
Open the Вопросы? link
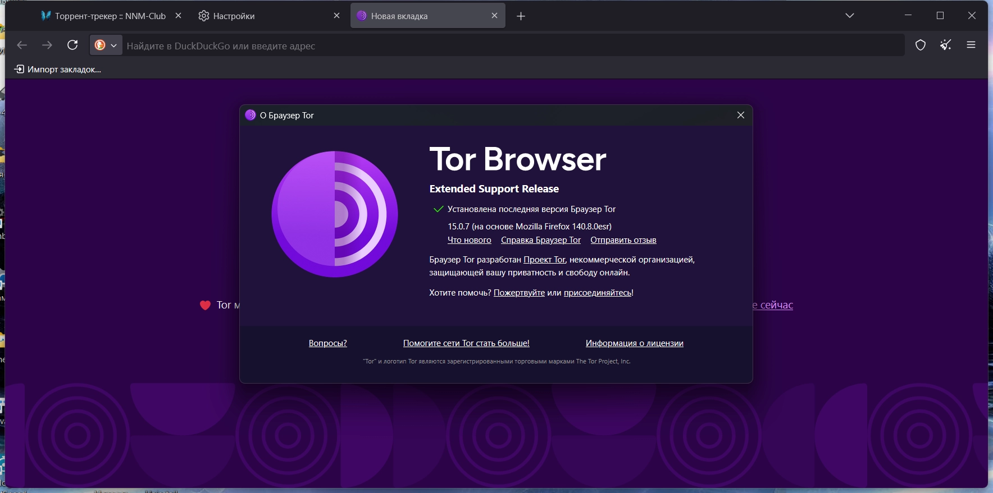(328, 343)
